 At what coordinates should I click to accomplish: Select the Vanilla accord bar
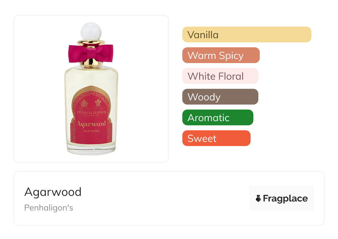click(x=247, y=35)
